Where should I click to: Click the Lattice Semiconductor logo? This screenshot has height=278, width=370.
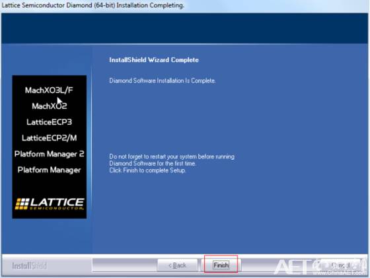pyautogui.click(x=50, y=204)
